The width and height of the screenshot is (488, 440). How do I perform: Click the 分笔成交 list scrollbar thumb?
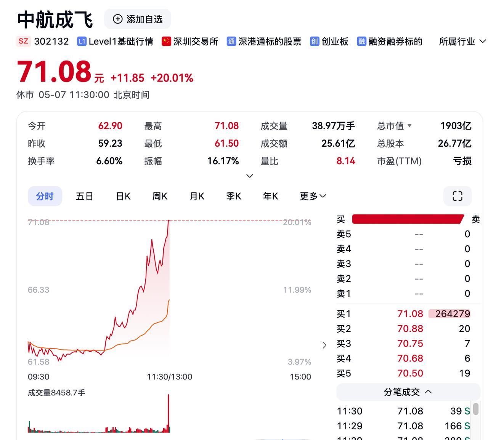[476, 409]
